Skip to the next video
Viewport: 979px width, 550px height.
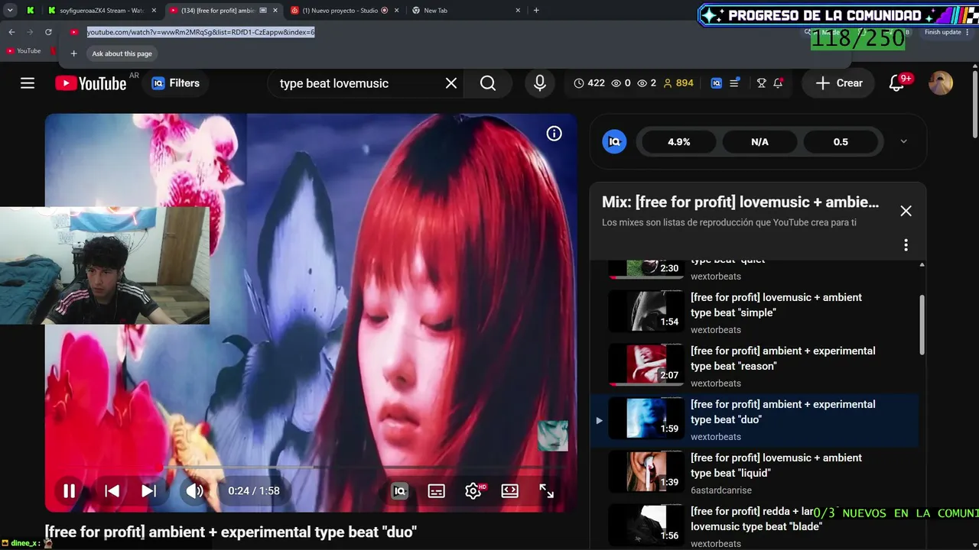coord(148,491)
